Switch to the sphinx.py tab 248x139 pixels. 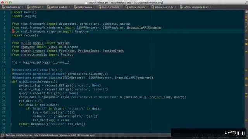(x=35, y=7)
